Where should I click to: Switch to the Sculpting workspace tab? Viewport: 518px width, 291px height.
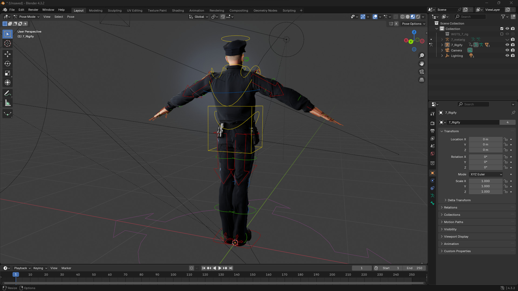click(x=114, y=11)
